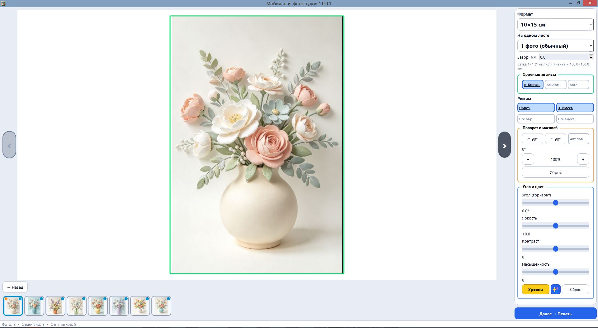Image resolution: width=598 pixels, height=328 pixels.
Task: Click Сброс in the Поворот и масштаб group
Action: 555,172
